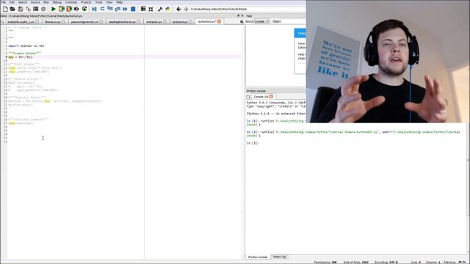Open the View menu
Image resolution: width=470 pixels, height=264 pixels.
(x=109, y=2)
